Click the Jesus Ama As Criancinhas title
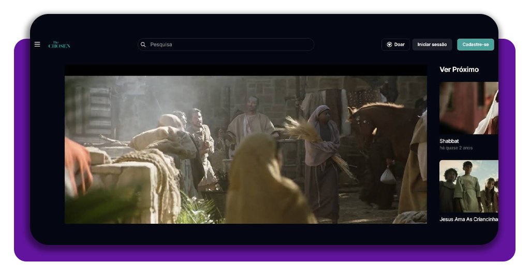530x277 pixels. 468,219
